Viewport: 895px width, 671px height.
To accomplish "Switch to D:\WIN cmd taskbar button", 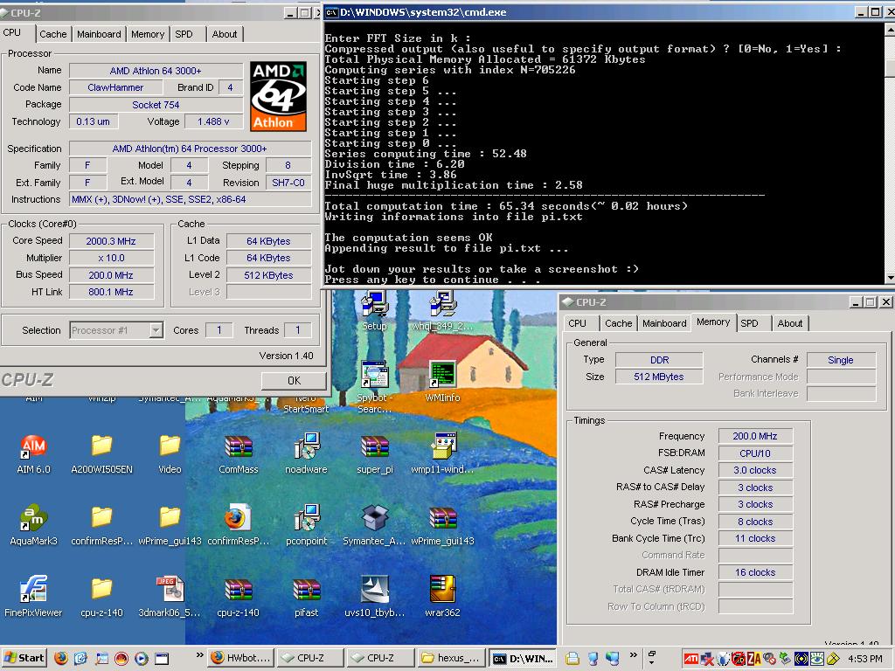I will [523, 659].
